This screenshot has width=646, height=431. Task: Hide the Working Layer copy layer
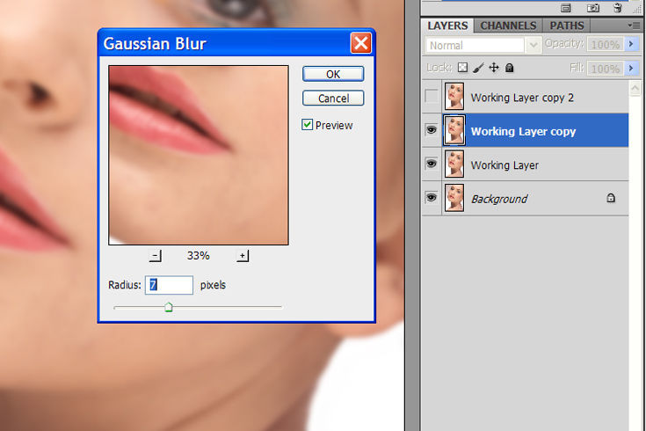coord(432,130)
